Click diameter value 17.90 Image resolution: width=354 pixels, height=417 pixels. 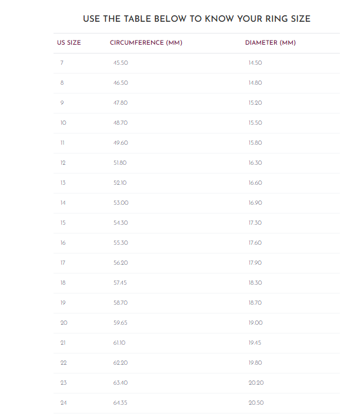[x=255, y=263]
